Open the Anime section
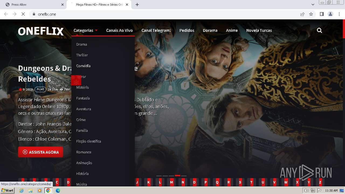The image size is (345, 194). tap(232, 30)
